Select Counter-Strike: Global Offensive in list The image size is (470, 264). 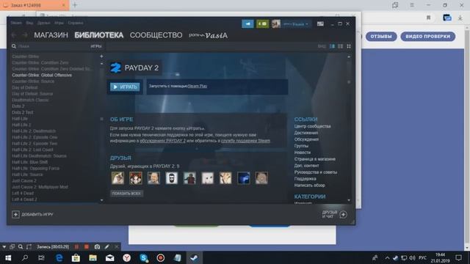coord(42,75)
